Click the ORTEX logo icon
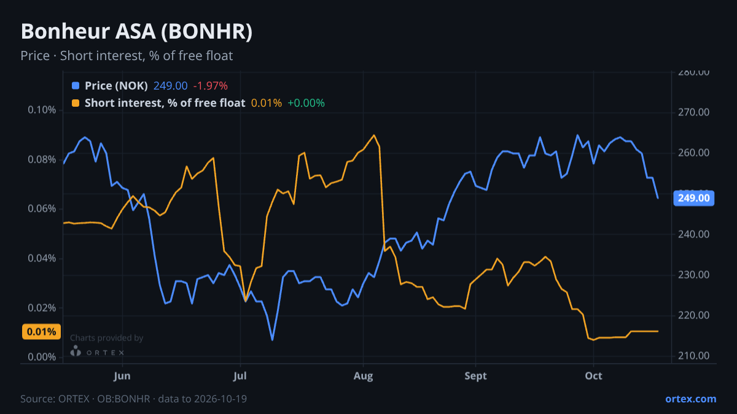Screen dimensions: 737x414 [x=75, y=351]
